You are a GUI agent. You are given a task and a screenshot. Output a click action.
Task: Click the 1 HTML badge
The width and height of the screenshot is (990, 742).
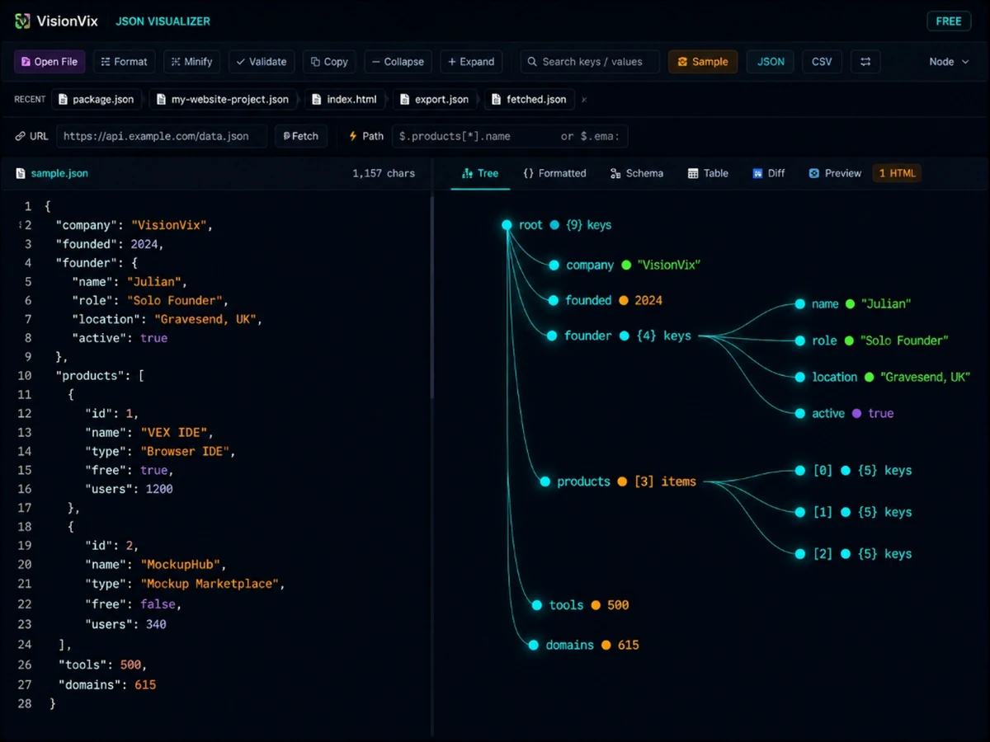[x=897, y=173]
